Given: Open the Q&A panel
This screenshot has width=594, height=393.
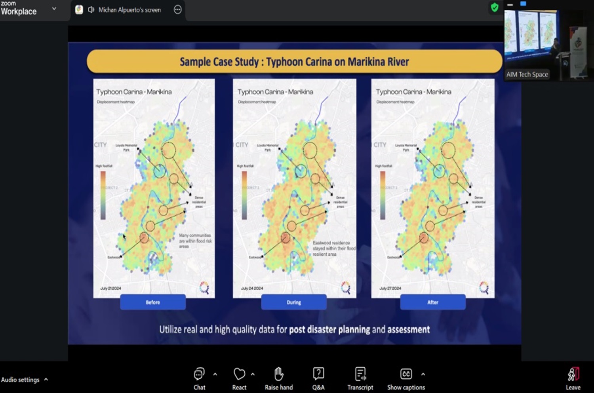Looking at the screenshot, I should pyautogui.click(x=318, y=378).
